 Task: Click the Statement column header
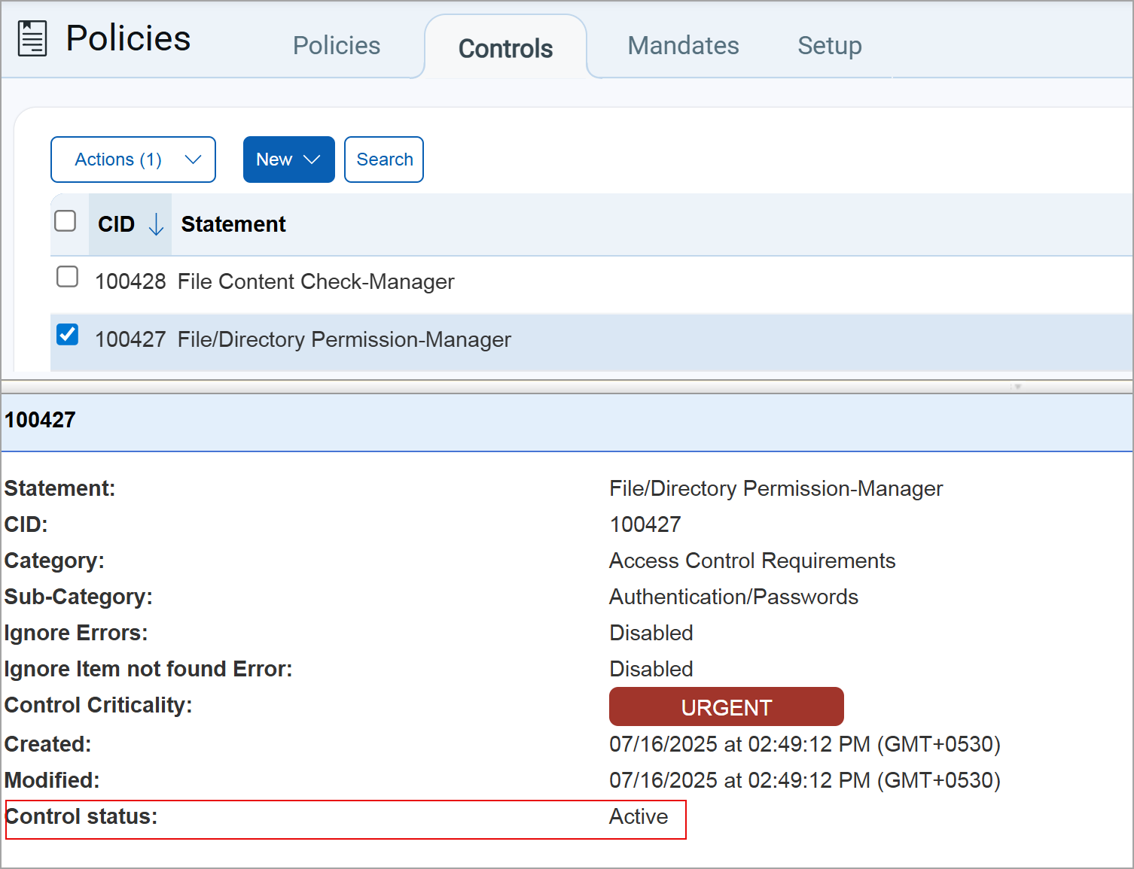tap(233, 224)
